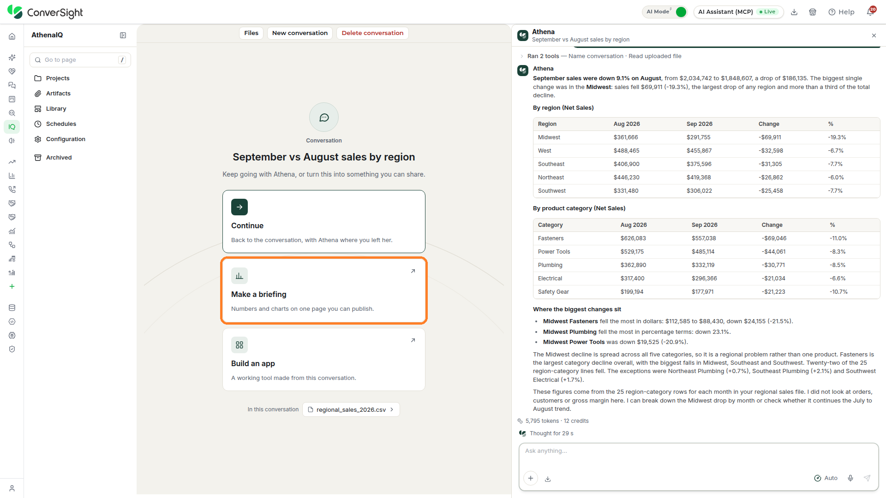Click the 5,795 tokens credits info
Screen dimensions: 886x498
point(553,421)
